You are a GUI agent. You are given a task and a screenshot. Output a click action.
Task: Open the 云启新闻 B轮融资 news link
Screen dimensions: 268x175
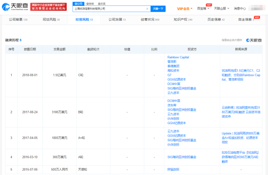[x=241, y=112]
